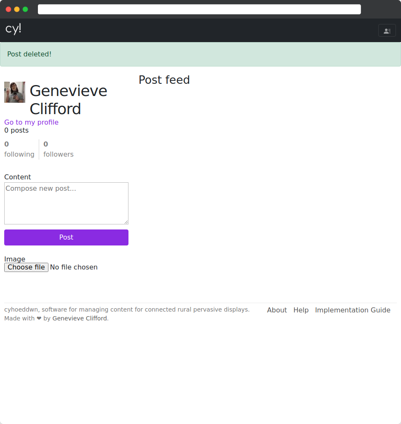Open the Implementation Guide link

click(x=353, y=310)
